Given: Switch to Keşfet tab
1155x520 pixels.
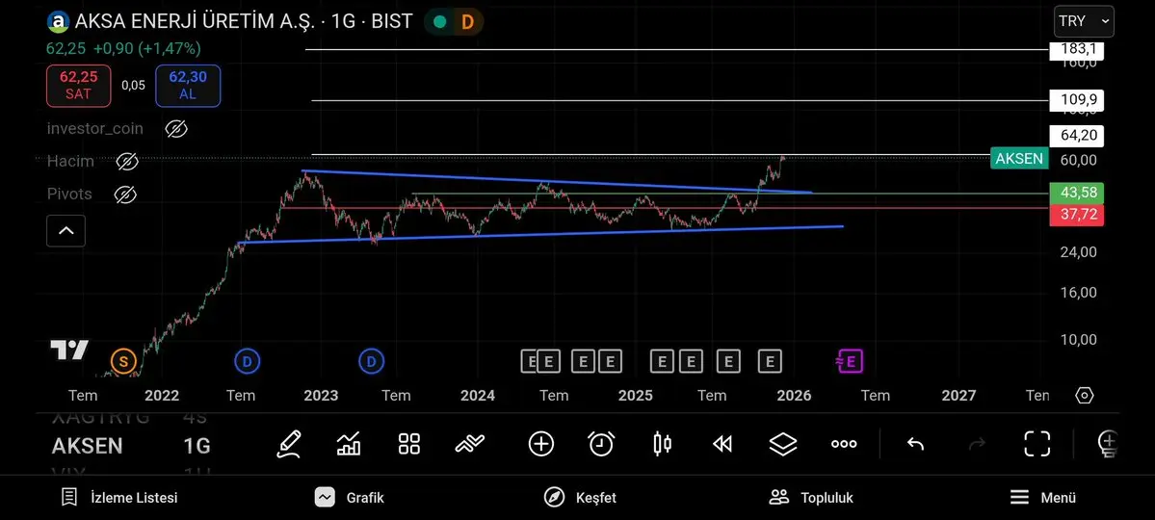Looking at the screenshot, I should pyautogui.click(x=580, y=498).
